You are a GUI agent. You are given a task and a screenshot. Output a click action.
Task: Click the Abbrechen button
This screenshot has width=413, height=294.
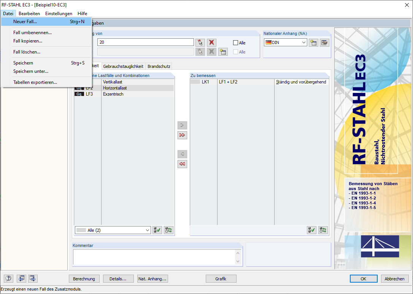click(395, 279)
